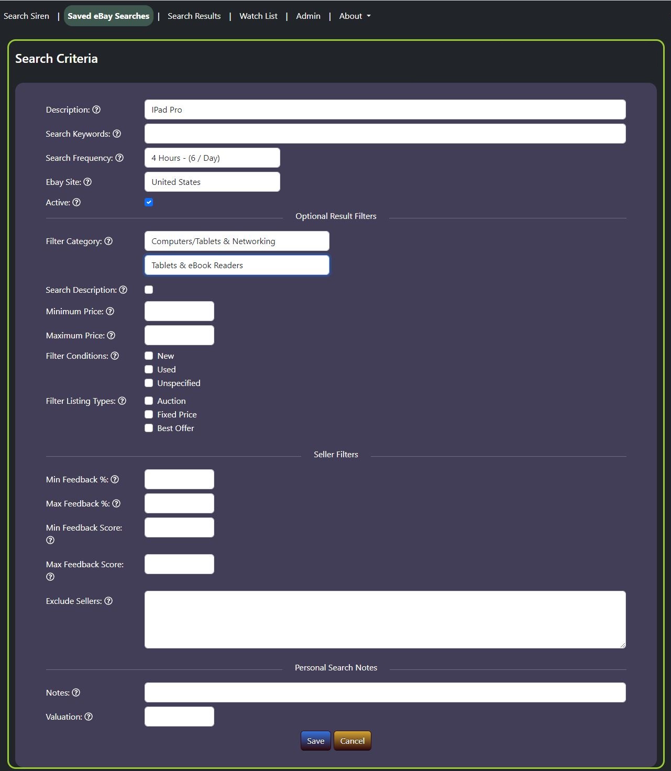Tick the Auction listing type
The image size is (671, 771).
(x=149, y=401)
